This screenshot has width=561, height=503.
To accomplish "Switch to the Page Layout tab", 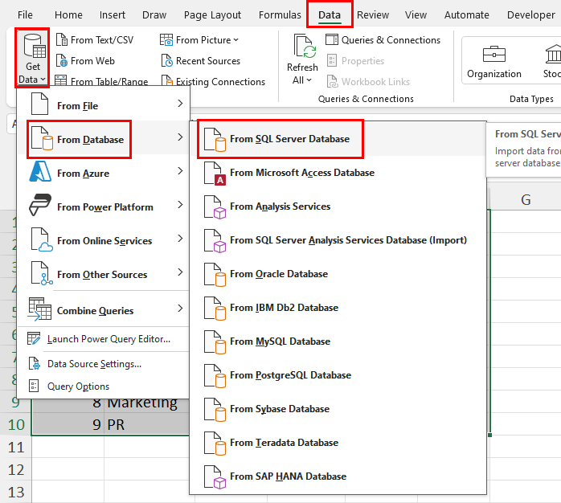I will (212, 14).
